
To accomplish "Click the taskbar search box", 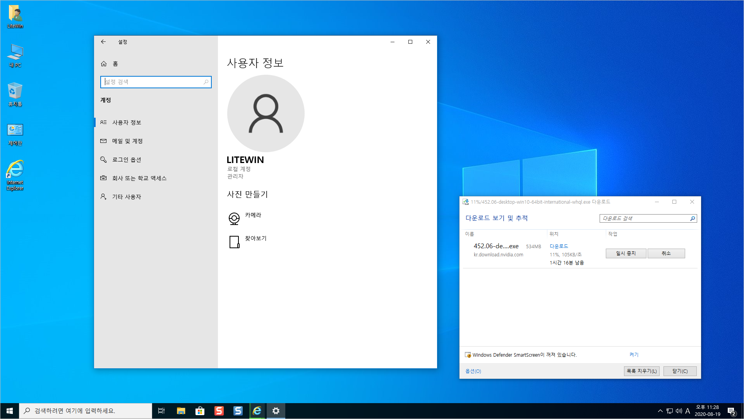I will pos(86,411).
